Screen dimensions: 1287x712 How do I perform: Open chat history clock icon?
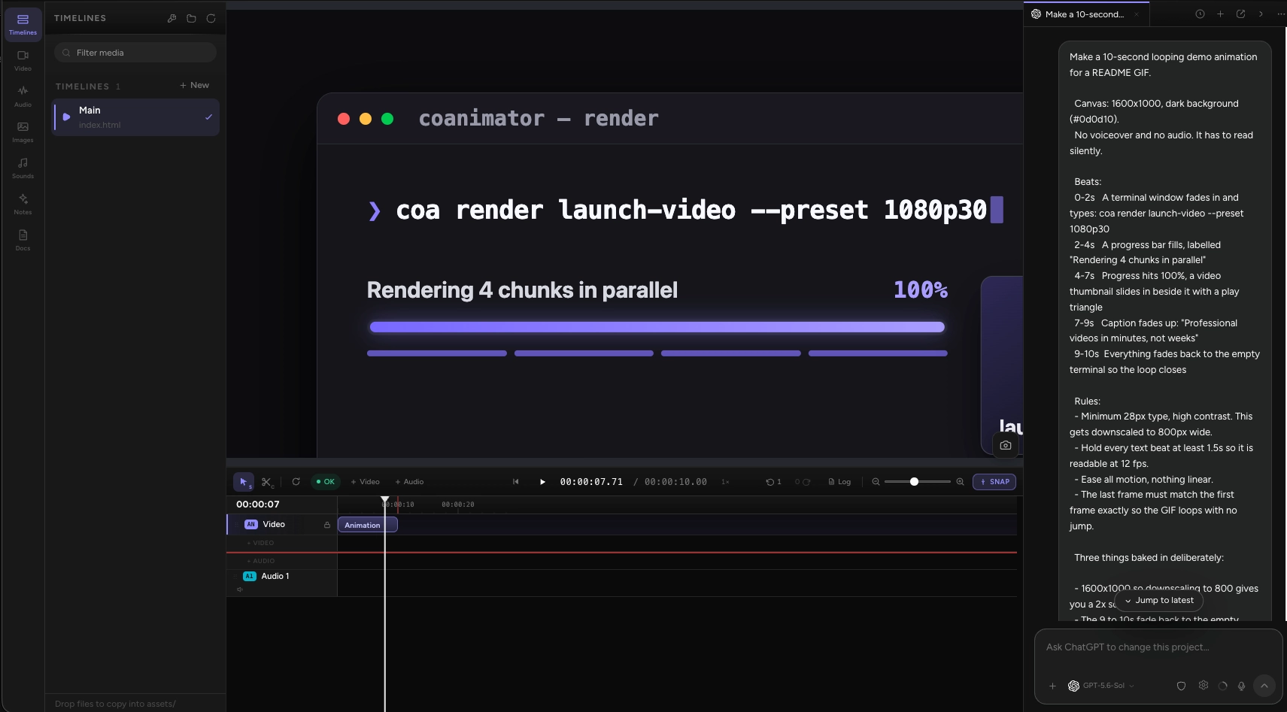point(1200,14)
